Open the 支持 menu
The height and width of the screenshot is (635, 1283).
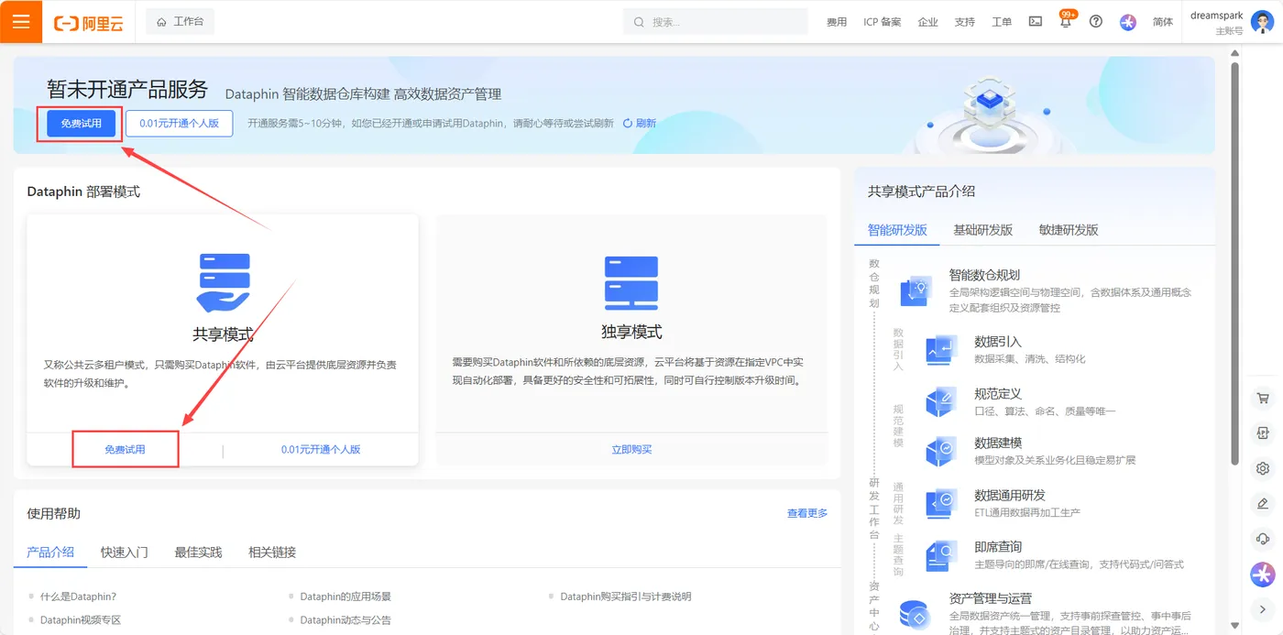coord(964,22)
